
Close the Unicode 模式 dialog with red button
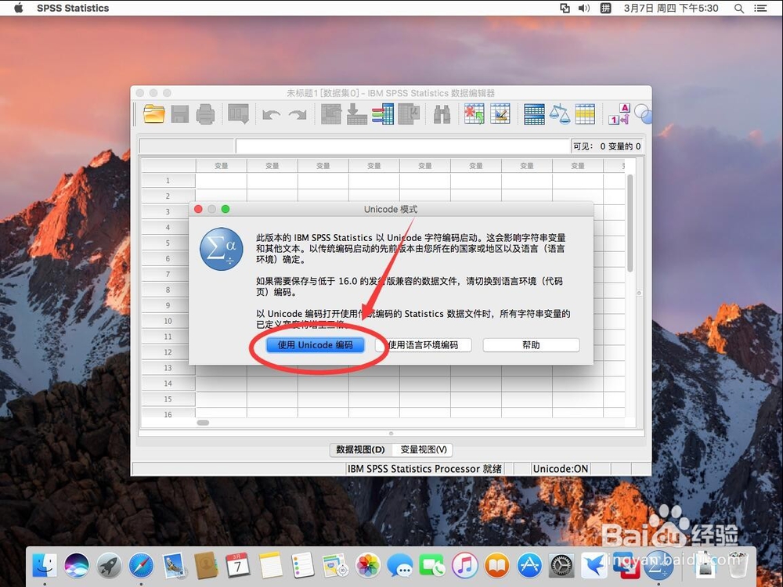[x=198, y=209]
